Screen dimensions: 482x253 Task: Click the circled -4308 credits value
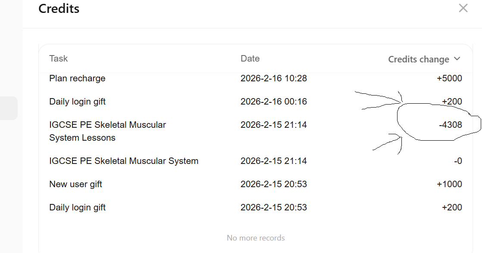tap(451, 125)
